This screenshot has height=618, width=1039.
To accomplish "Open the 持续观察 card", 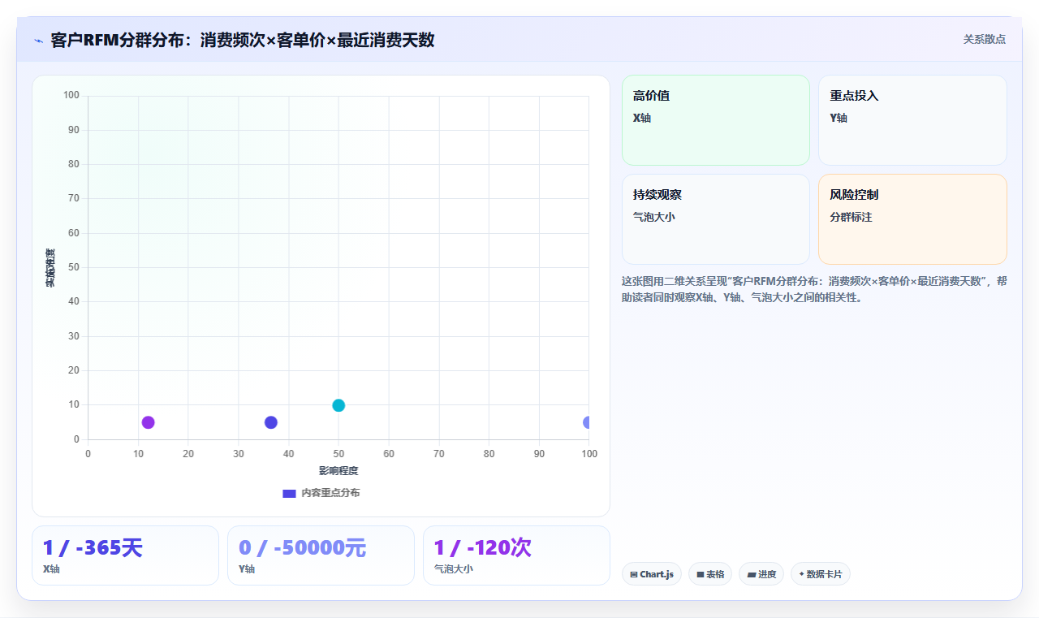I will (x=716, y=219).
